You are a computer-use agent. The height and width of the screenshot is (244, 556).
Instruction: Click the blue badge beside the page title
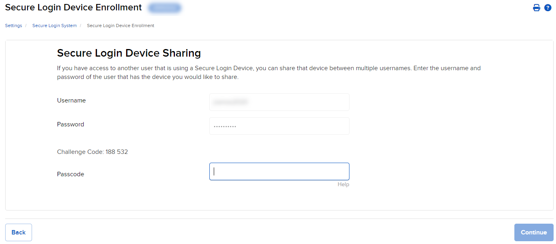(x=165, y=7)
